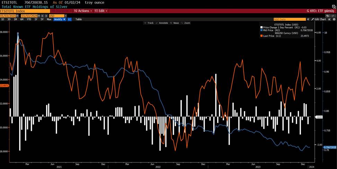Click the XAGUSD Curncy legend heading
Image resolution: width=337 pixels, height=169 pixels.
pyautogui.click(x=286, y=33)
